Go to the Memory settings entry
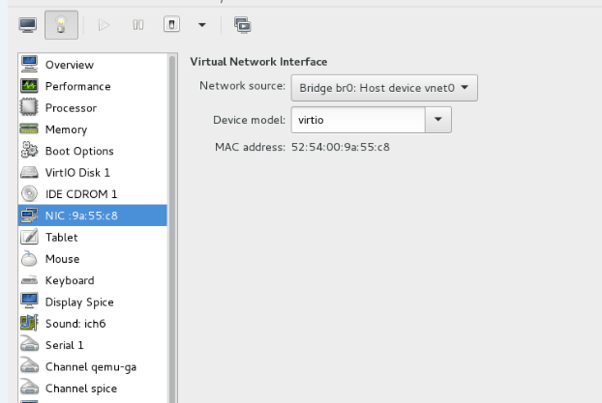The height and width of the screenshot is (403, 602). click(x=93, y=130)
